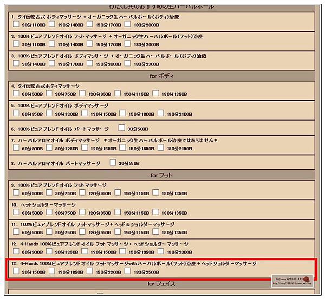Check 60分 500B for item 4 Thai massage
Viewport: 325px width, 299px height.
(16, 94)
